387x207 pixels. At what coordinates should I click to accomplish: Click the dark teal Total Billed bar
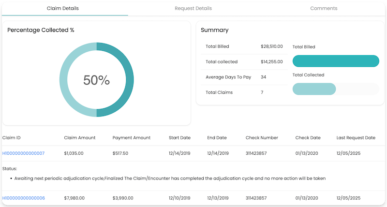click(336, 61)
